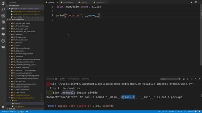Close code.py in the Open Editors list

[9, 8]
